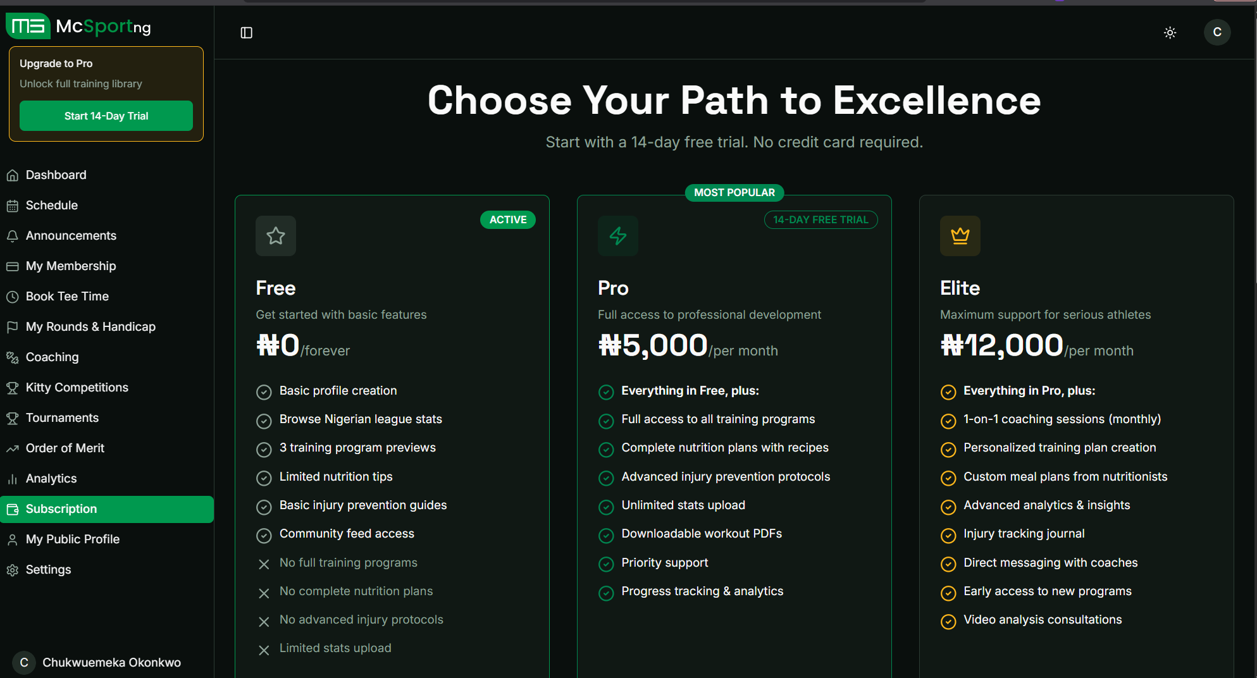Open My Rounds & Handicap
The width and height of the screenshot is (1257, 678).
[90, 327]
